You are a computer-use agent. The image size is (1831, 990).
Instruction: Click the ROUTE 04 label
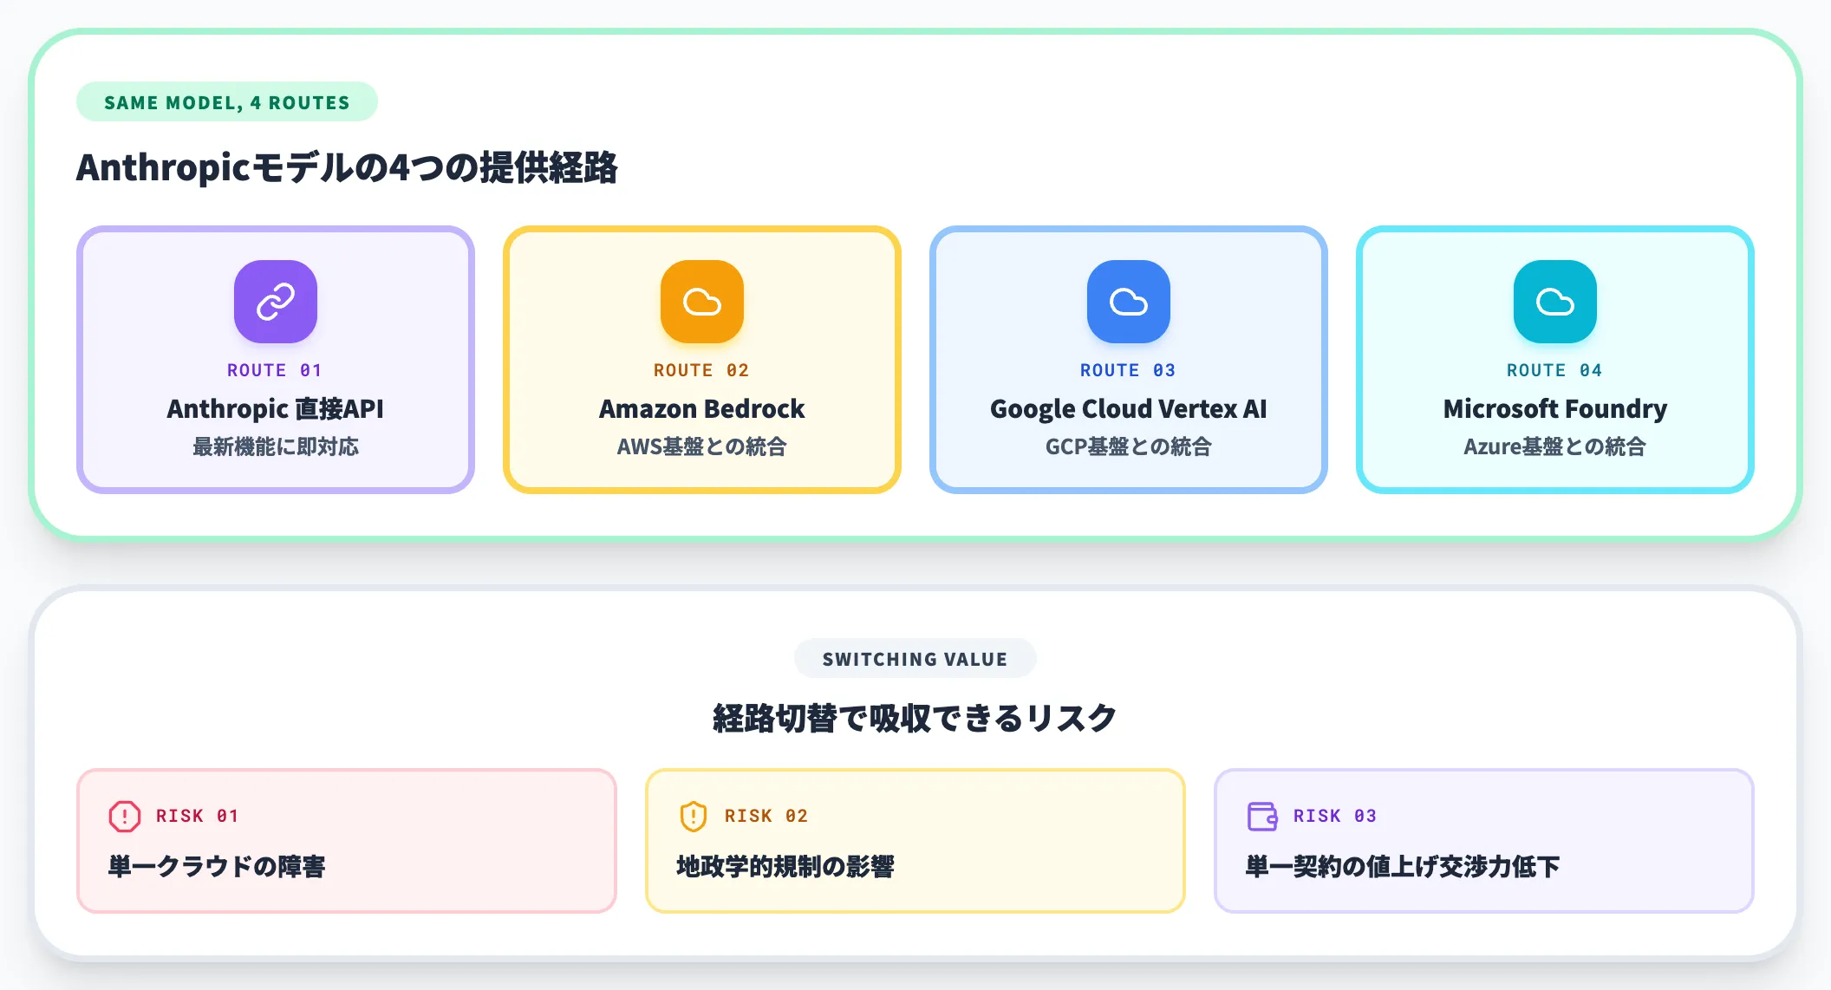[1554, 370]
